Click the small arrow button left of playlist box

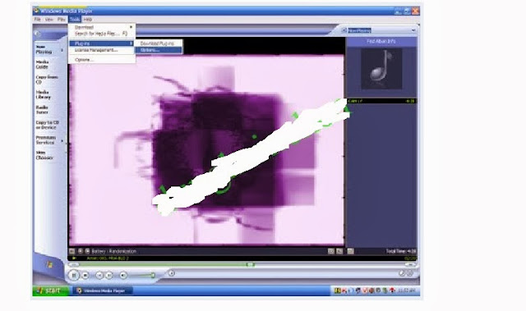pyautogui.click(x=344, y=30)
